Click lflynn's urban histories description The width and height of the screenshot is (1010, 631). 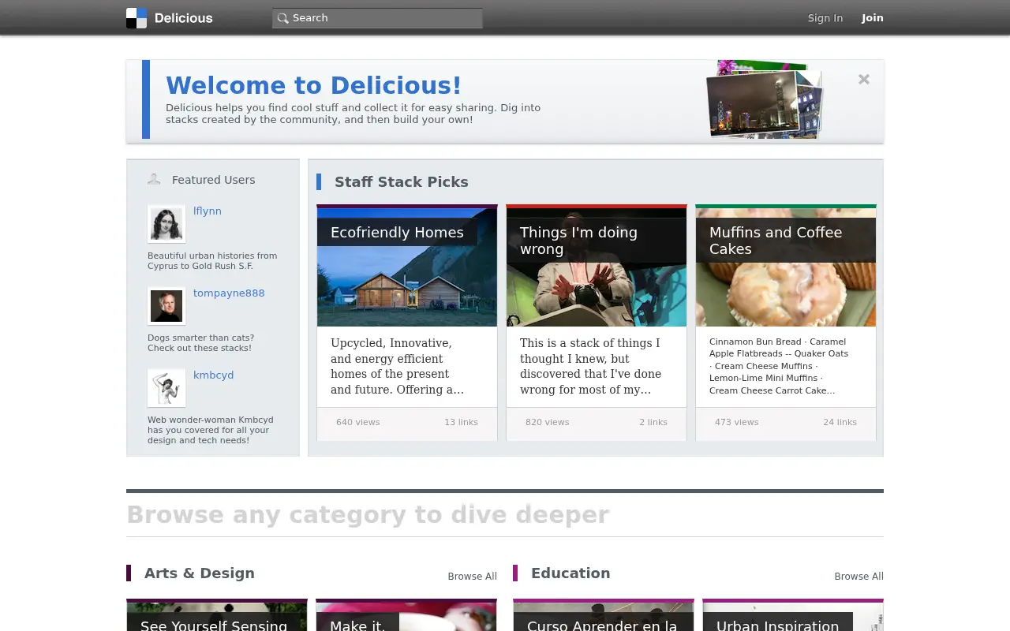[212, 261]
